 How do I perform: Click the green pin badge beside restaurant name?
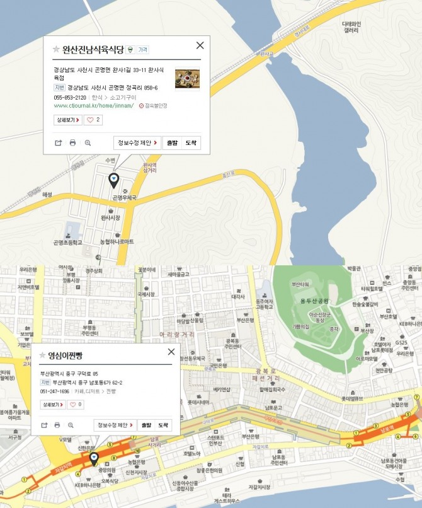pyautogui.click(x=130, y=50)
